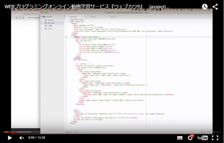Open the Packages menu in Atom

[59, 10]
